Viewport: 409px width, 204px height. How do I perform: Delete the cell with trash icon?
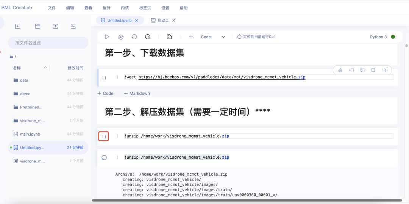384,70
